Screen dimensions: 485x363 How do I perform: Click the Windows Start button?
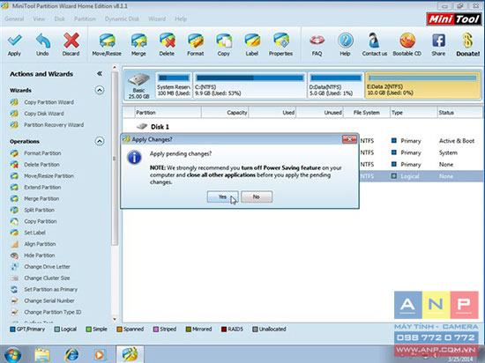(x=12, y=354)
